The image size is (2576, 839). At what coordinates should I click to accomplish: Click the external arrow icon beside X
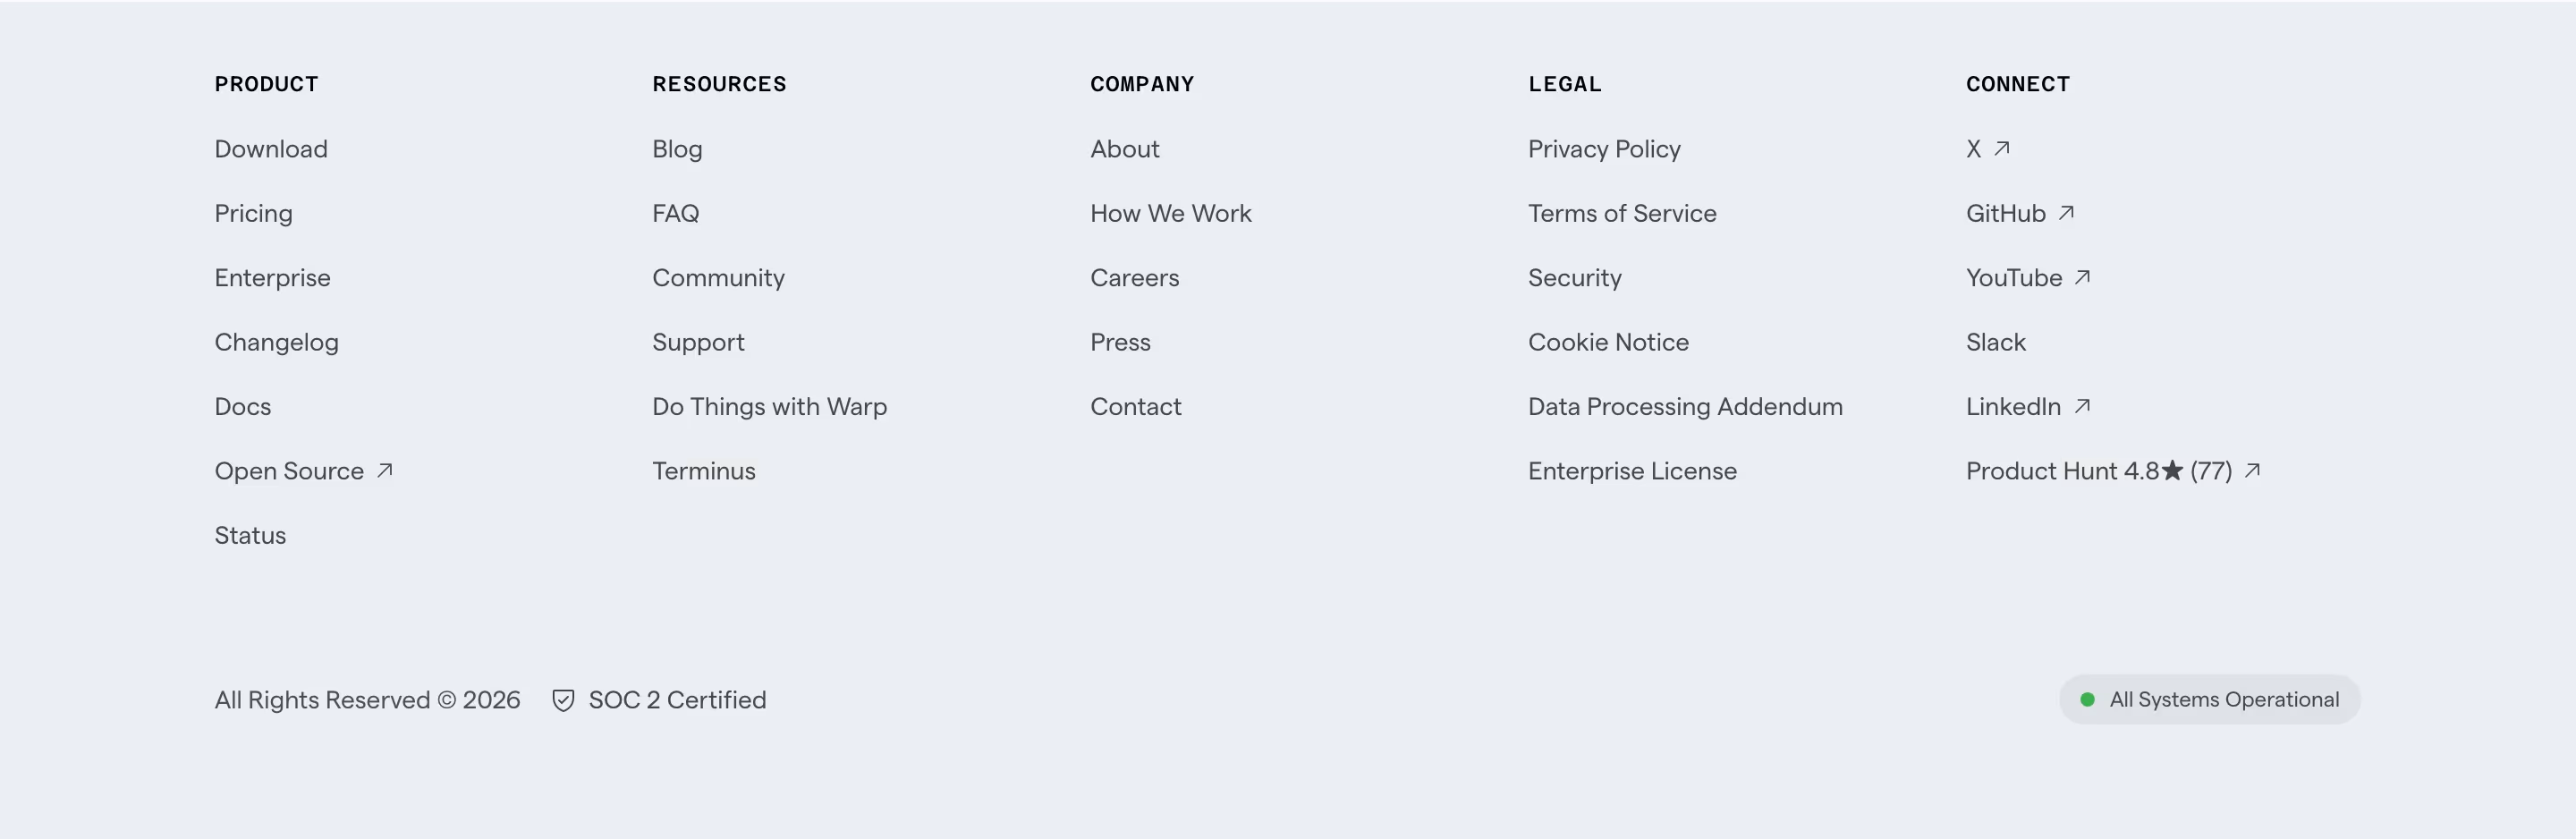[x=2001, y=149]
